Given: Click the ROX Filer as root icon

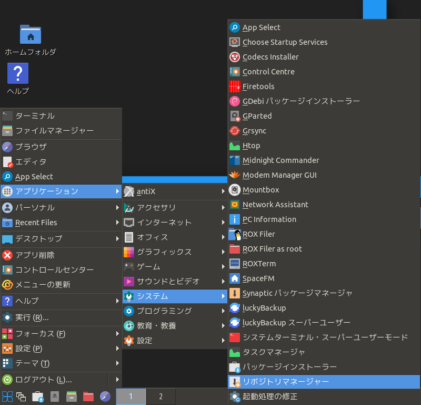Looking at the screenshot, I should (234, 249).
